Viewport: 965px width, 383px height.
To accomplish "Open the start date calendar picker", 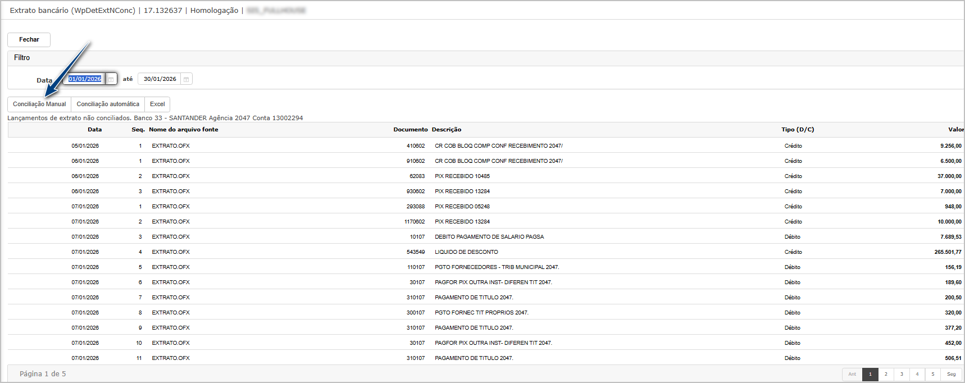I will (x=111, y=79).
